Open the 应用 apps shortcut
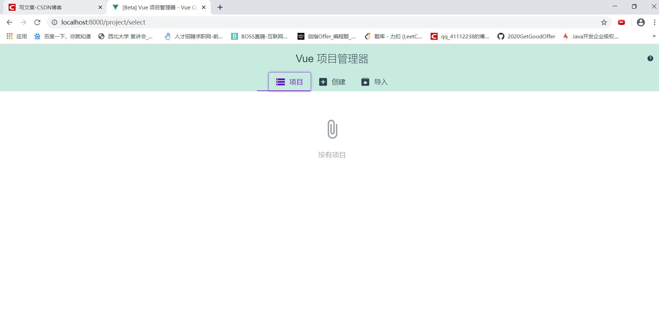Screen dimensions: 659x321 (x=17, y=36)
